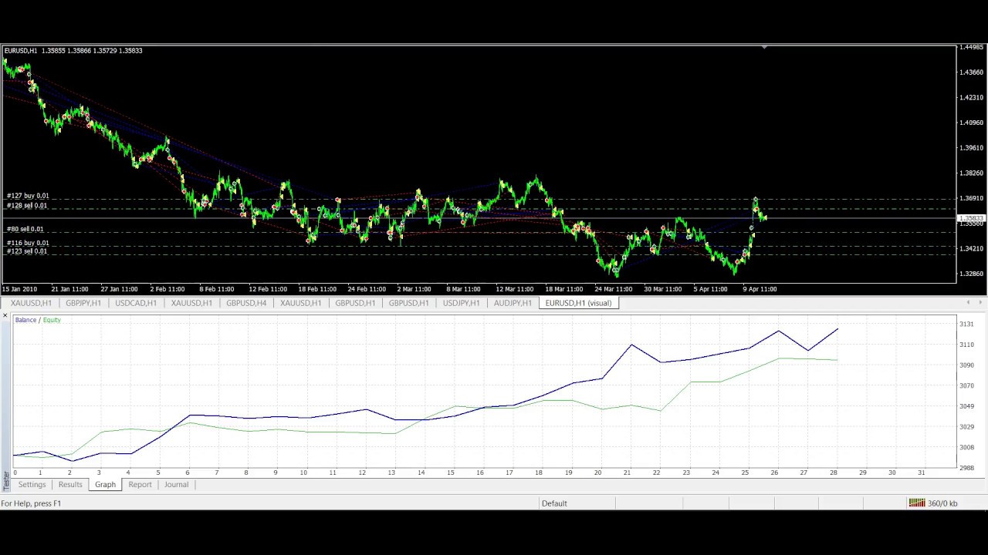Open the tester Settings tab
The image size is (988, 555).
pyautogui.click(x=32, y=485)
